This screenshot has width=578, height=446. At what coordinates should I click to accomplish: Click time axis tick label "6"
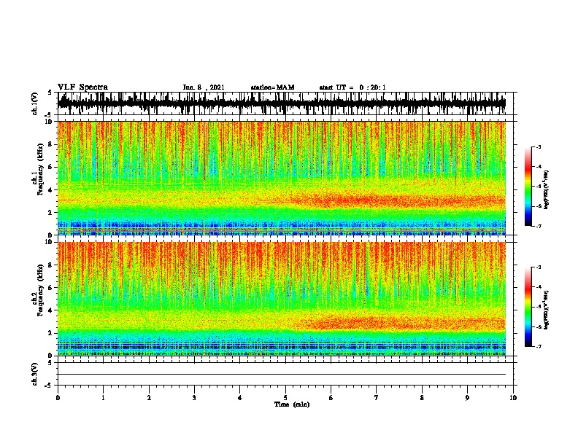331,398
